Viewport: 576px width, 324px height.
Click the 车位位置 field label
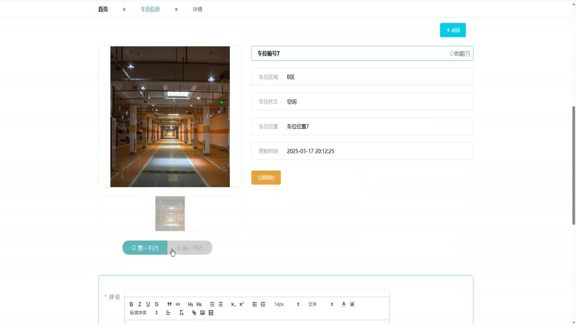click(x=268, y=126)
